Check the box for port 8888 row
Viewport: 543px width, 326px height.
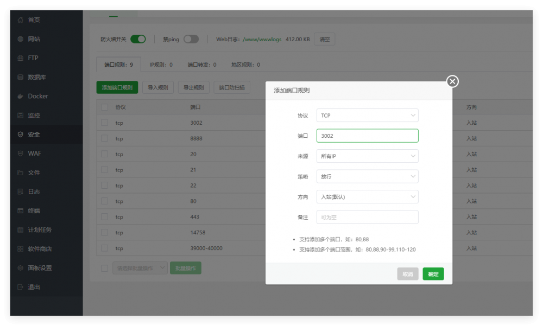(104, 138)
